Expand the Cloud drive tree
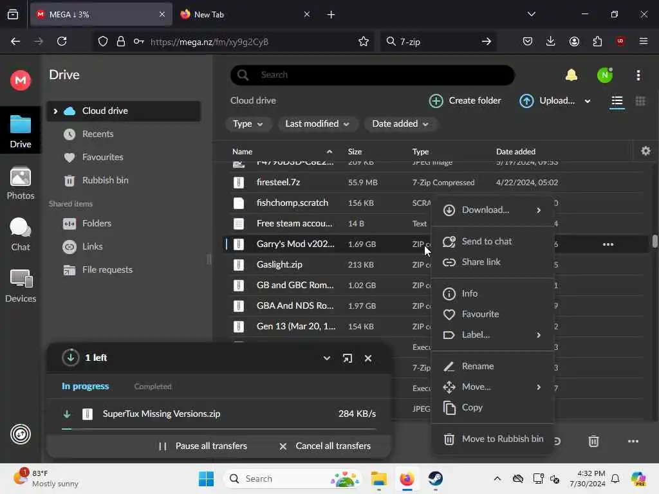659x494 pixels. coord(55,111)
